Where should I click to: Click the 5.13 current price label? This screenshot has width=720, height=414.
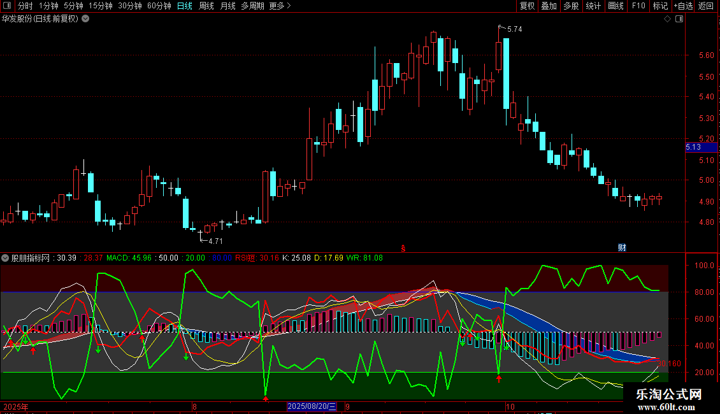pos(693,147)
